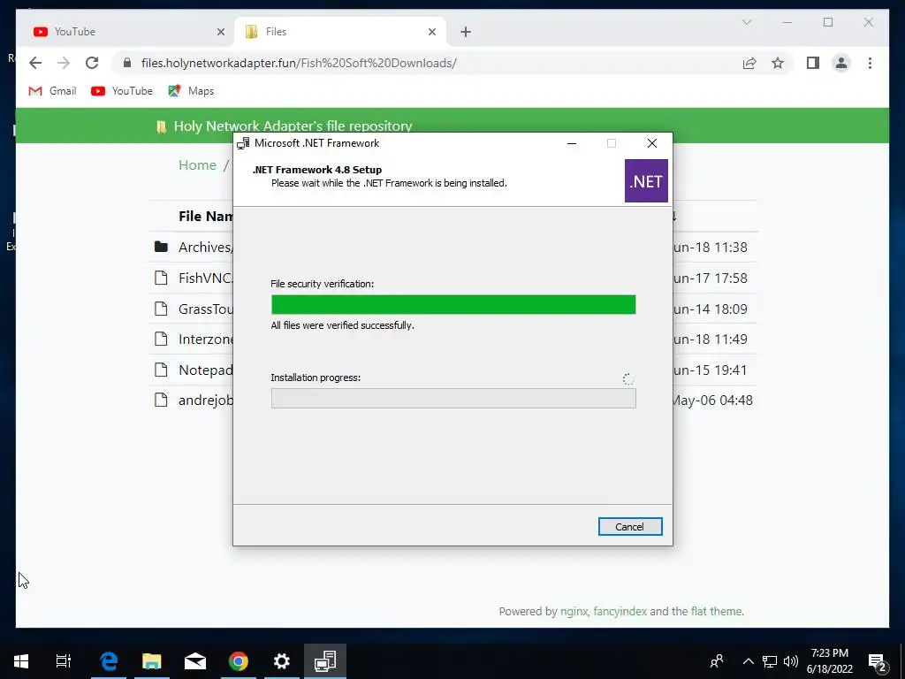Close the .NET Framework setup dialog
This screenshot has width=905, height=679.
(652, 143)
